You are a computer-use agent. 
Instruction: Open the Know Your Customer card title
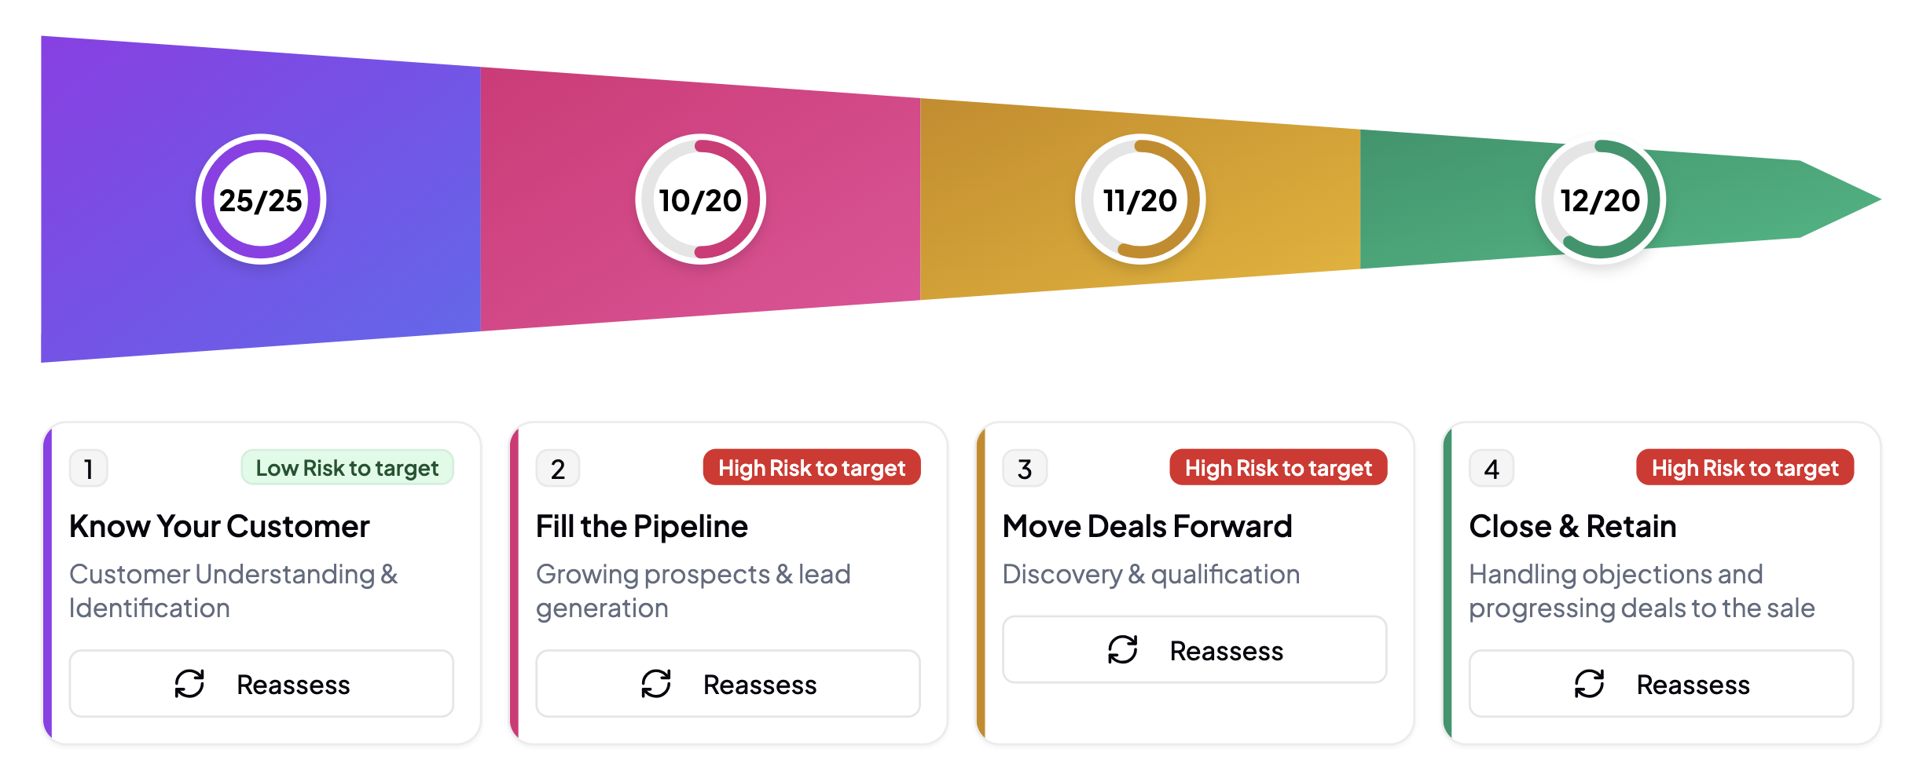click(x=219, y=526)
